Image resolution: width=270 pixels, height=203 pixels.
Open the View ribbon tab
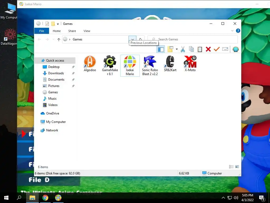coord(87,31)
